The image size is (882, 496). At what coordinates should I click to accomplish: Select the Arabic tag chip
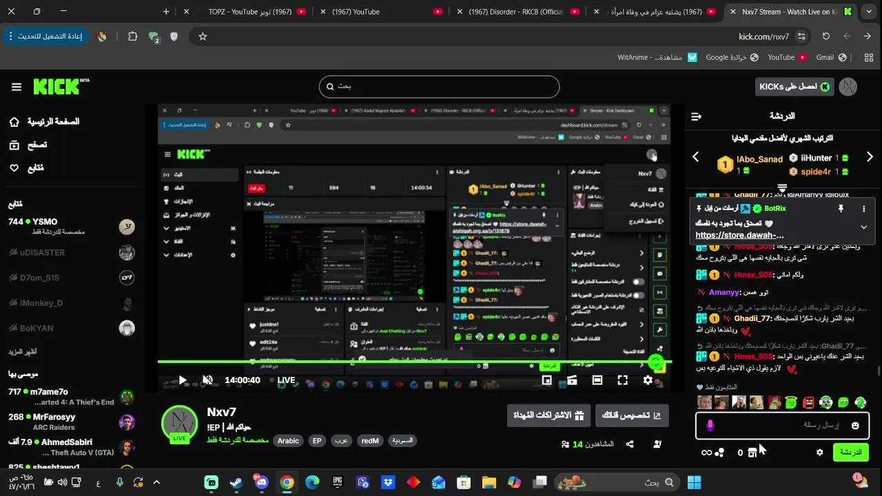pos(288,441)
